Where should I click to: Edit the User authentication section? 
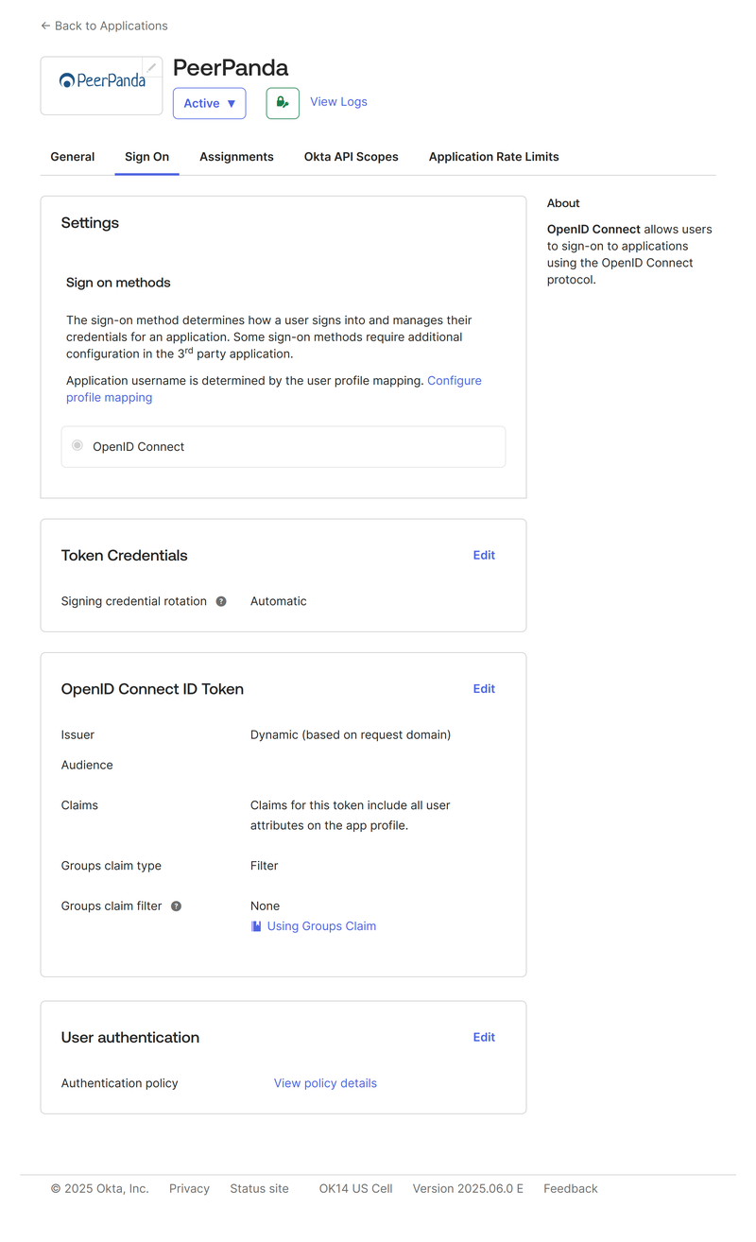484,1037
